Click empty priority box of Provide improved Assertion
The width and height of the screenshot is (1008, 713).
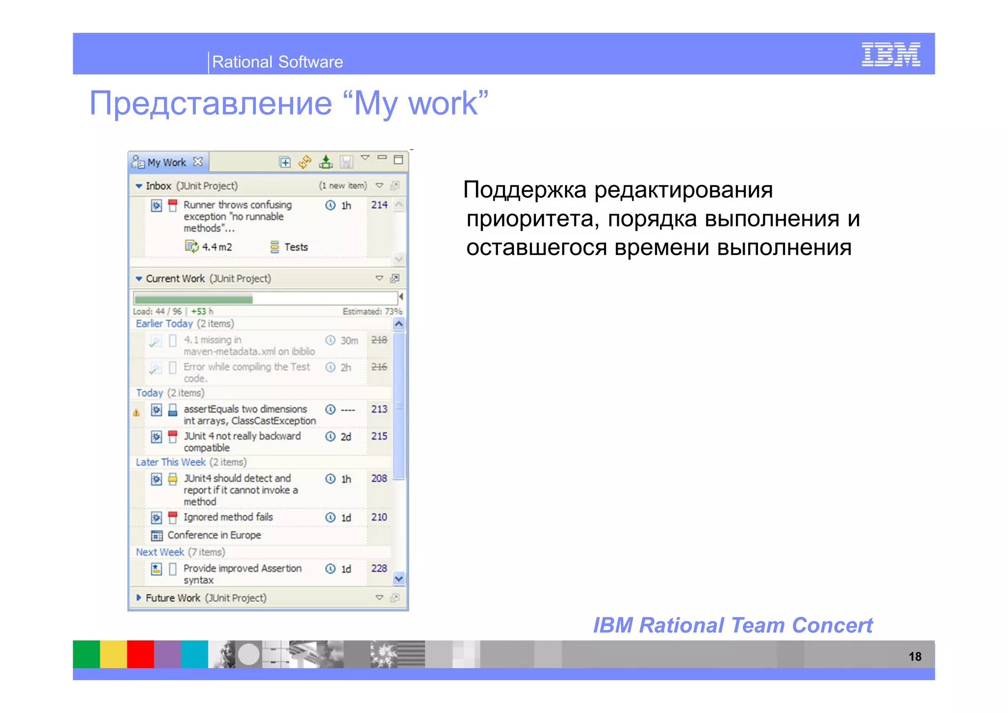(x=172, y=569)
